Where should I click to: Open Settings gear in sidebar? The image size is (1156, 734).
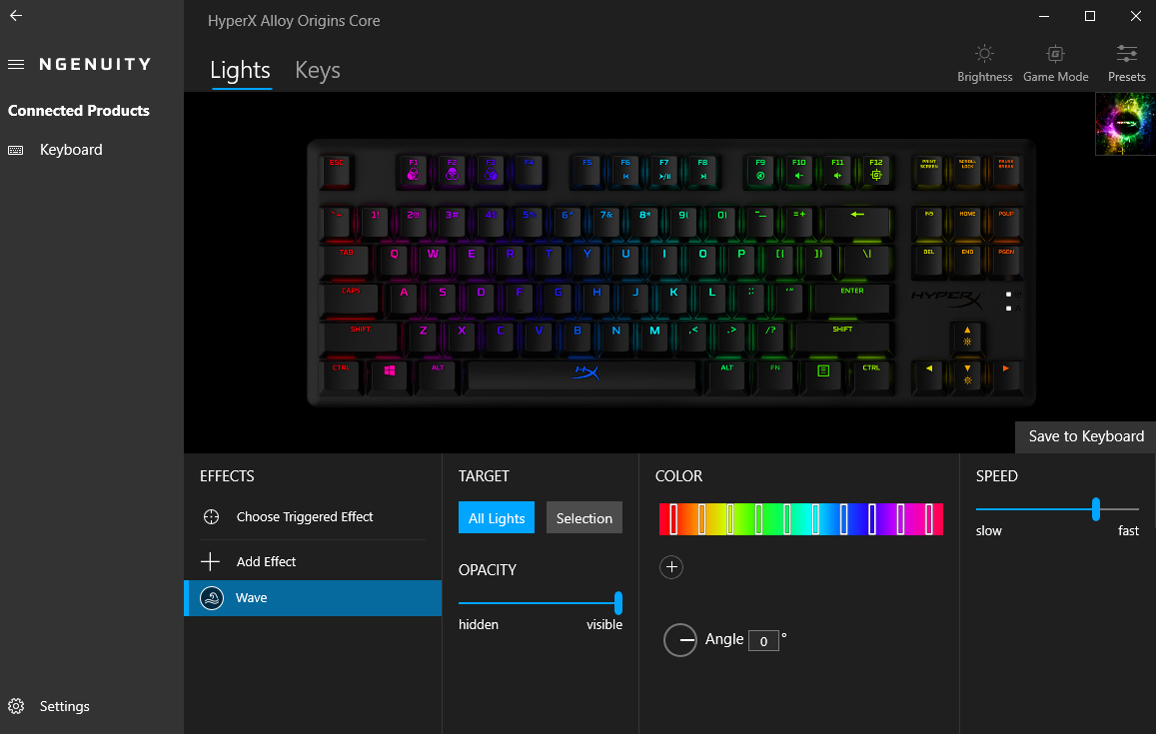(x=16, y=706)
